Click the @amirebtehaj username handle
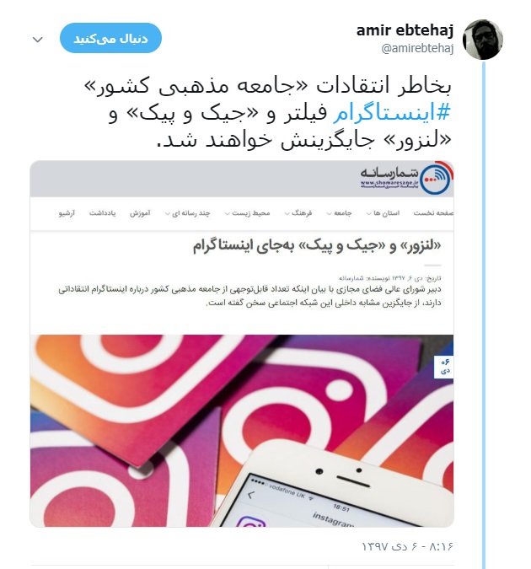Screen dimensions: 531x569 [x=417, y=48]
